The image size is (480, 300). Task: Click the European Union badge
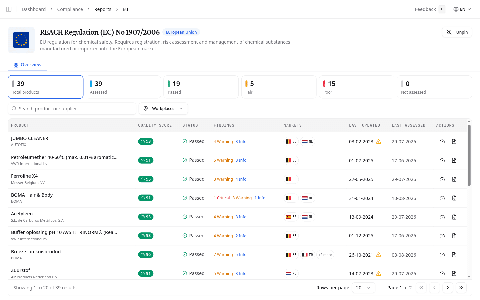181,32
